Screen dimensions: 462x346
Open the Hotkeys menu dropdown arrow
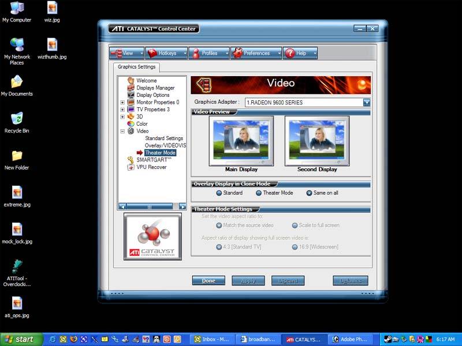pyautogui.click(x=185, y=54)
